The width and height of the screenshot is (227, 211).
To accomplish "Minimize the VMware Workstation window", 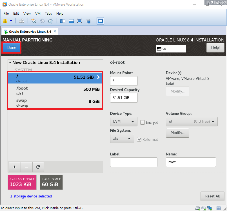I will tap(195, 4).
